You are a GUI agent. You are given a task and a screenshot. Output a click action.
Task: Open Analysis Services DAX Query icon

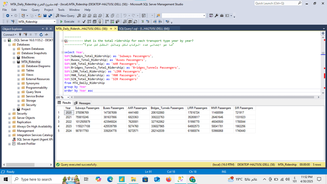100,16
